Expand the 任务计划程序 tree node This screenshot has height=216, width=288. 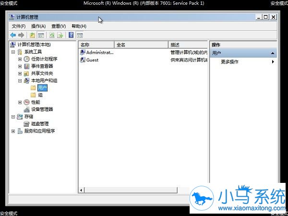(20, 59)
